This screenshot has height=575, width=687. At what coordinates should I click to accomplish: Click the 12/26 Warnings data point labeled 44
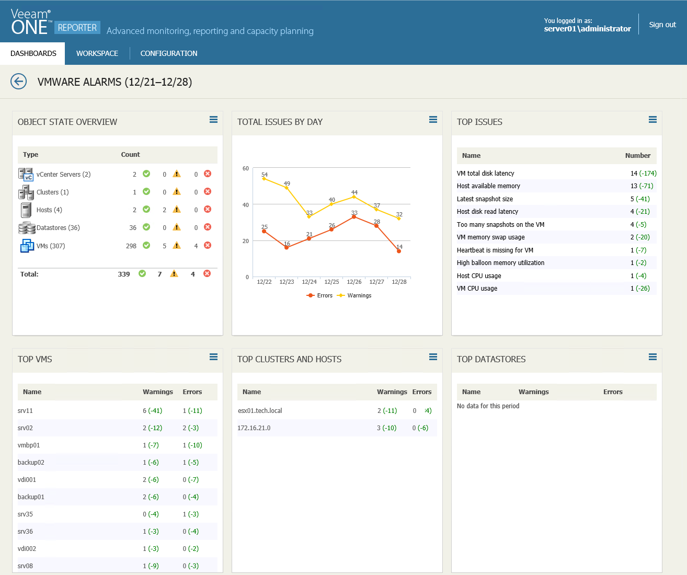pyautogui.click(x=354, y=197)
